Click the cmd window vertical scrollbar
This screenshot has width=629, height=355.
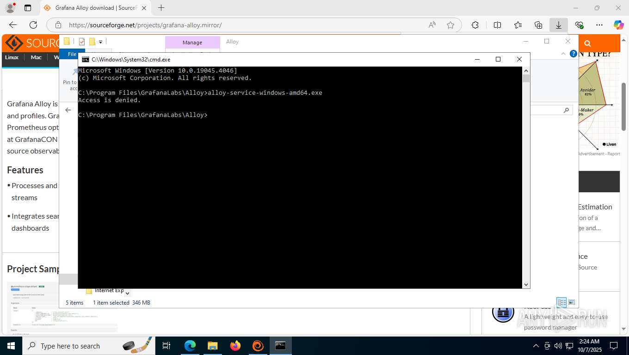pyautogui.click(x=526, y=178)
